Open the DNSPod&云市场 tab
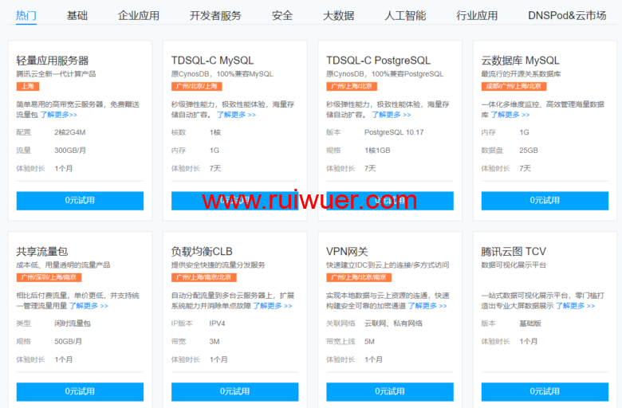This screenshot has width=622, height=408. (x=566, y=15)
